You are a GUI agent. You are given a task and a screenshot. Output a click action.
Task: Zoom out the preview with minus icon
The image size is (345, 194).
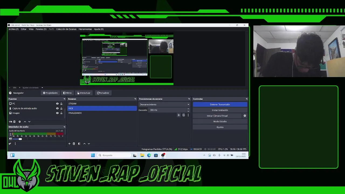10,88
